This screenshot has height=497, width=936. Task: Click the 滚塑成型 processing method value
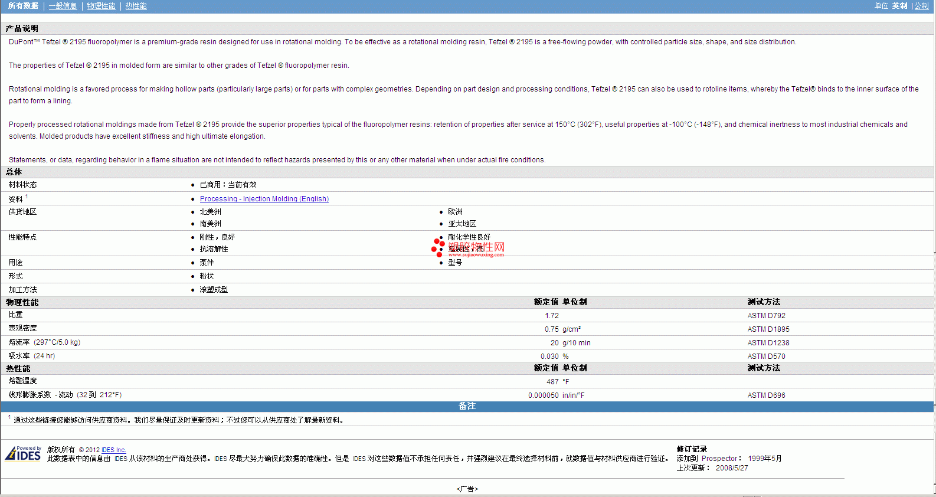214,290
